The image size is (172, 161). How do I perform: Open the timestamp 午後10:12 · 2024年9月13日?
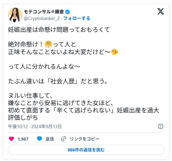click(35, 126)
